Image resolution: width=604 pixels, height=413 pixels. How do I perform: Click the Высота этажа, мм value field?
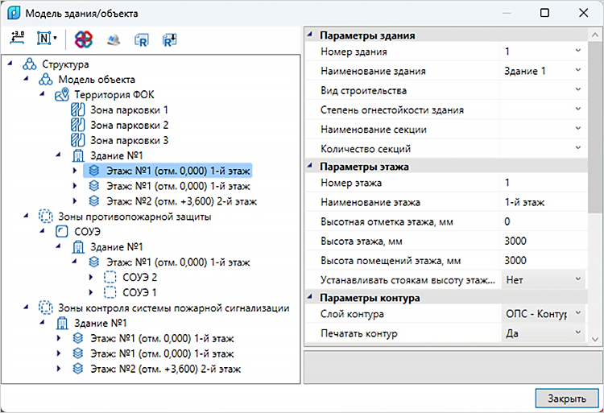pyautogui.click(x=544, y=242)
